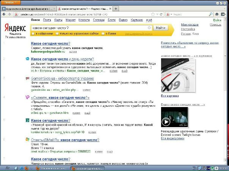The height and width of the screenshot is (171, 229).
Task: Enable the "в найденном" checkbox
Action: pos(34,34)
